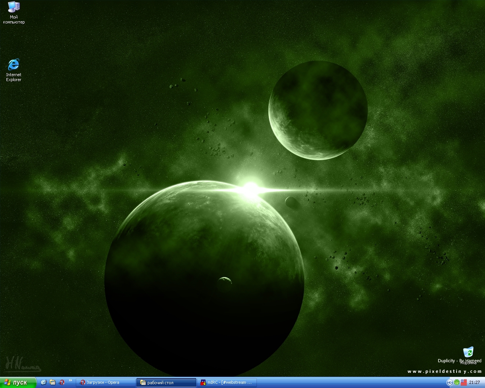
Task: Show hidden system tray icons arrow
Action: coord(450,382)
